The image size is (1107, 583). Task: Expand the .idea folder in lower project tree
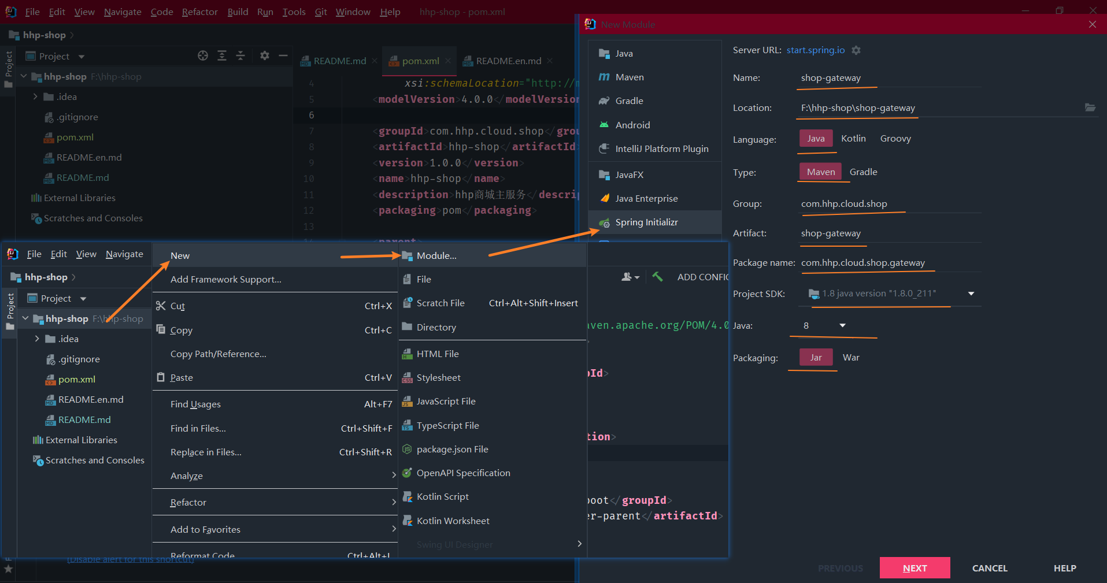click(x=37, y=339)
